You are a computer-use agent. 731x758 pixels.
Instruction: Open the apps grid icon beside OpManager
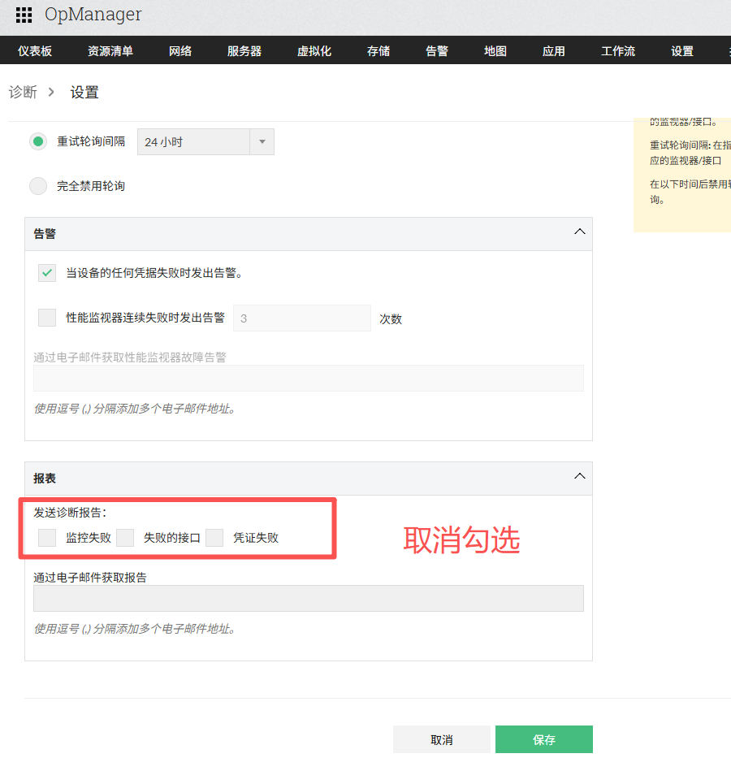coord(24,15)
